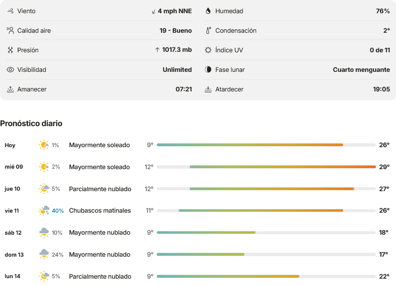Viewport: 396px width, 286px height.
Task: Open the Hoy forecast row
Action: 198,145
